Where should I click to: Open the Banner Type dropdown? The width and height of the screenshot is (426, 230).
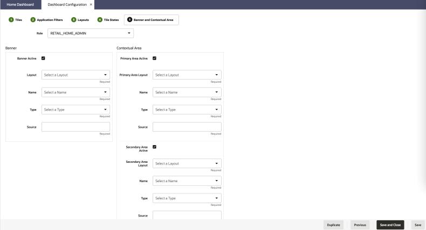pyautogui.click(x=75, y=110)
